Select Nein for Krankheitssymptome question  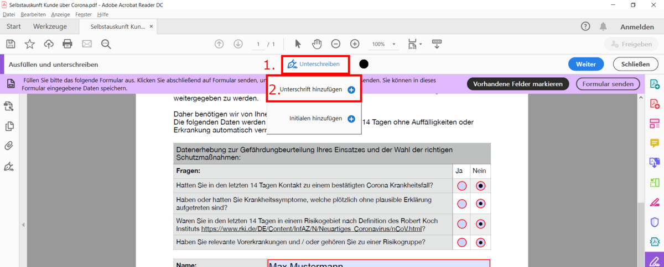[x=481, y=204]
